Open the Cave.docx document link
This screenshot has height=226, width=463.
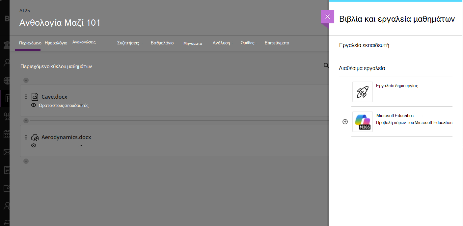(x=54, y=97)
